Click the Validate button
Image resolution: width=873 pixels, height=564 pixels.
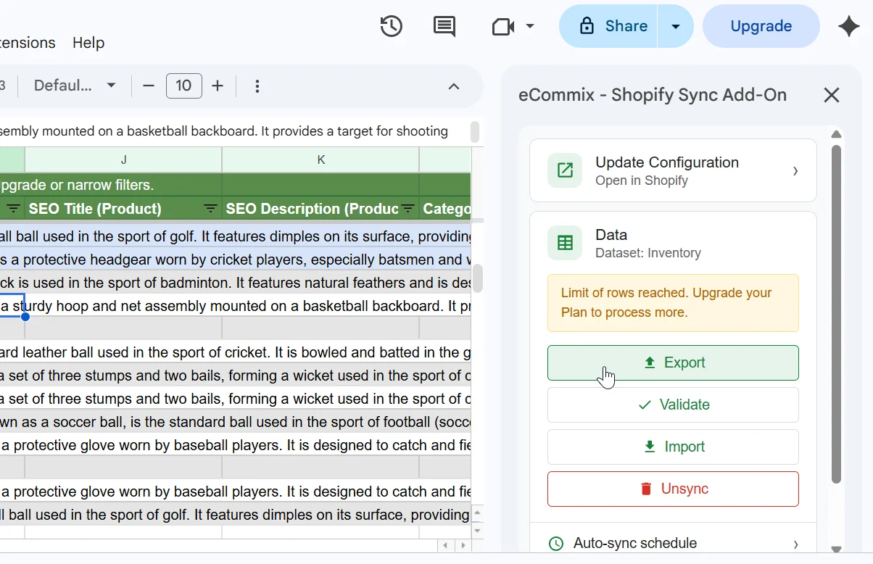(673, 405)
